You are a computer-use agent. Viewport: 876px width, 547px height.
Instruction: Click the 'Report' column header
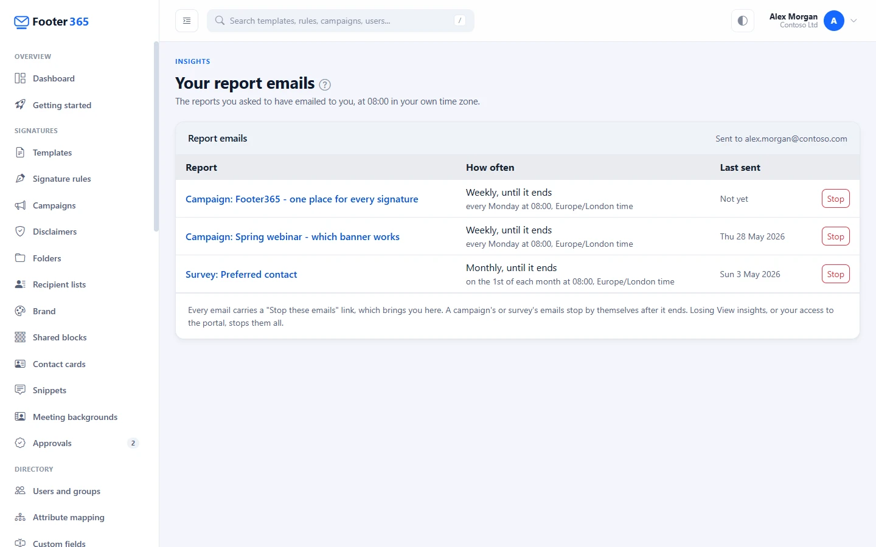201,167
